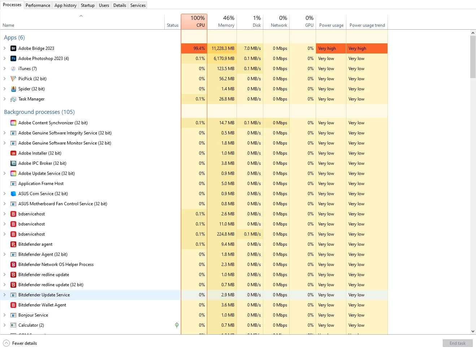Click the Adobe Bridge 2023 icon
This screenshot has height=352, width=476.
[13, 48]
